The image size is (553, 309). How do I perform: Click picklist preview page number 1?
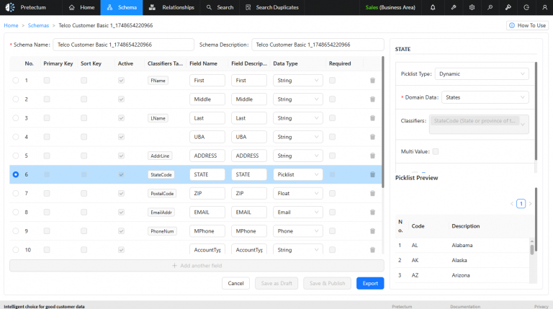[x=521, y=204]
